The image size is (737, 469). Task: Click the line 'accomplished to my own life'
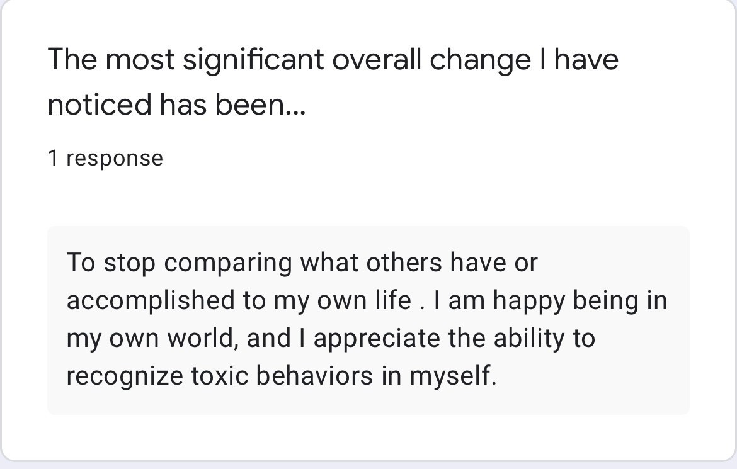[x=239, y=300]
